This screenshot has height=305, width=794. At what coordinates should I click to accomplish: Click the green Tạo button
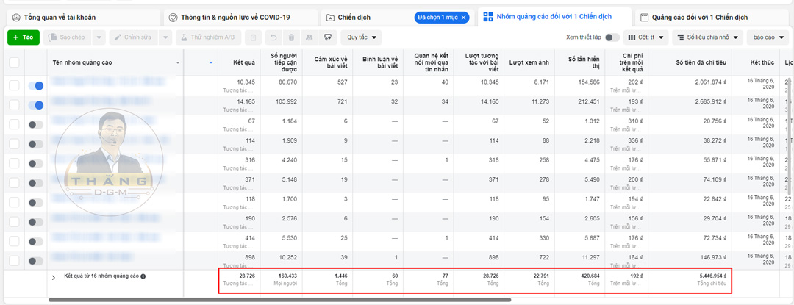pos(24,37)
